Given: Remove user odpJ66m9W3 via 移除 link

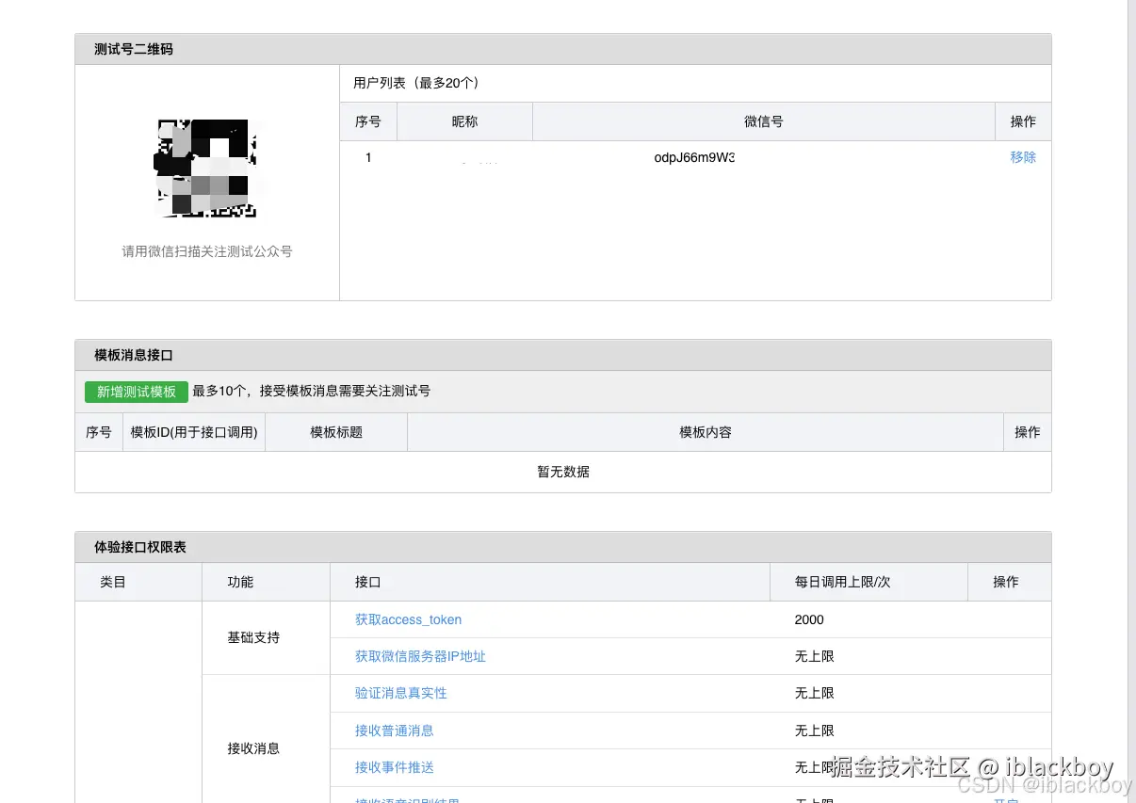Looking at the screenshot, I should tap(1023, 157).
